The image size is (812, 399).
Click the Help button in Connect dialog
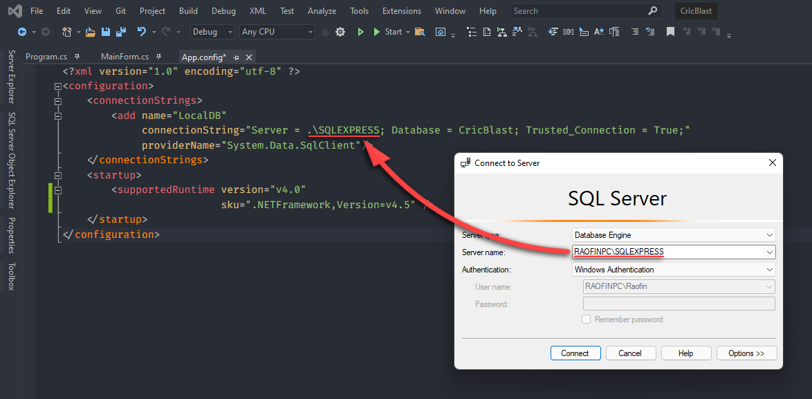pos(685,353)
